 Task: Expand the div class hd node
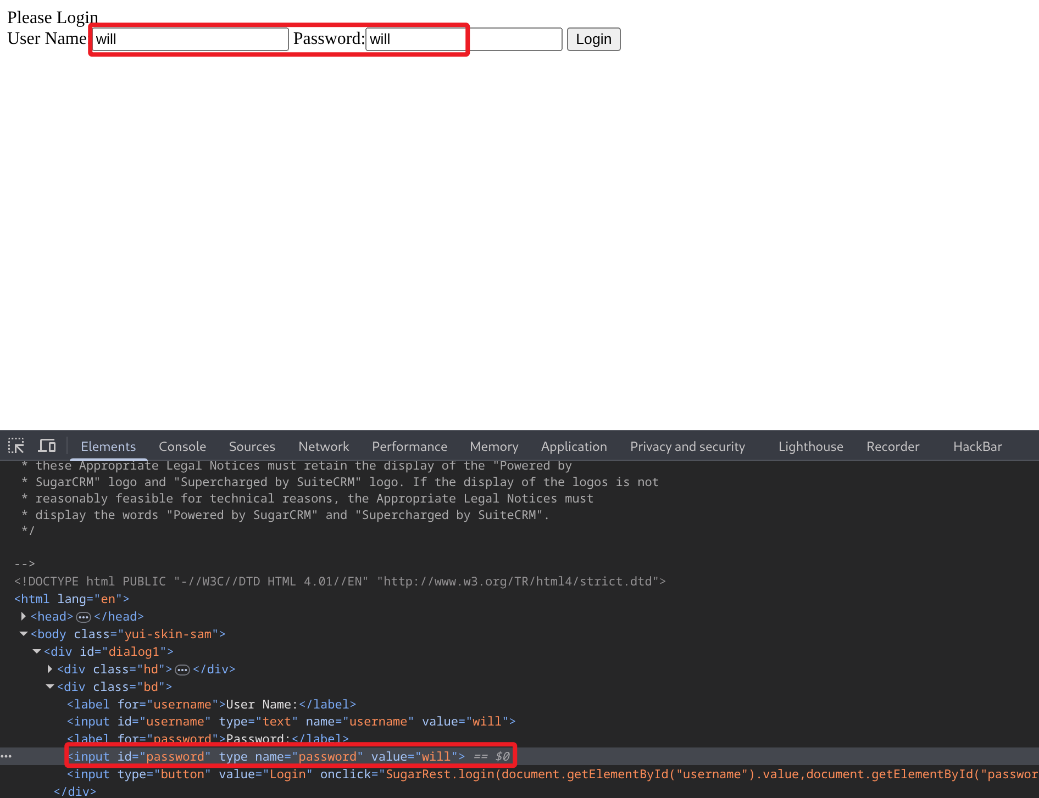coord(50,669)
